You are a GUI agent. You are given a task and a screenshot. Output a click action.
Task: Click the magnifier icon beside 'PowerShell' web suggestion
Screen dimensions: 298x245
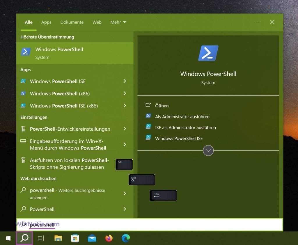(x=23, y=209)
